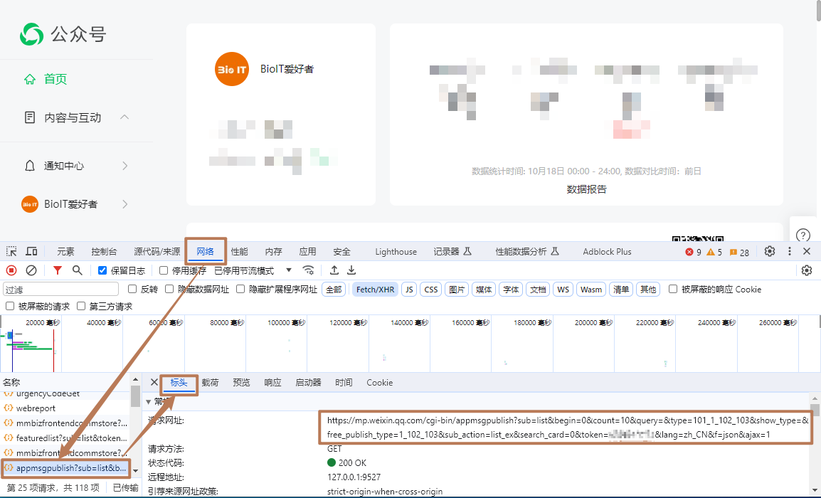Close the request details pane

pos(154,382)
